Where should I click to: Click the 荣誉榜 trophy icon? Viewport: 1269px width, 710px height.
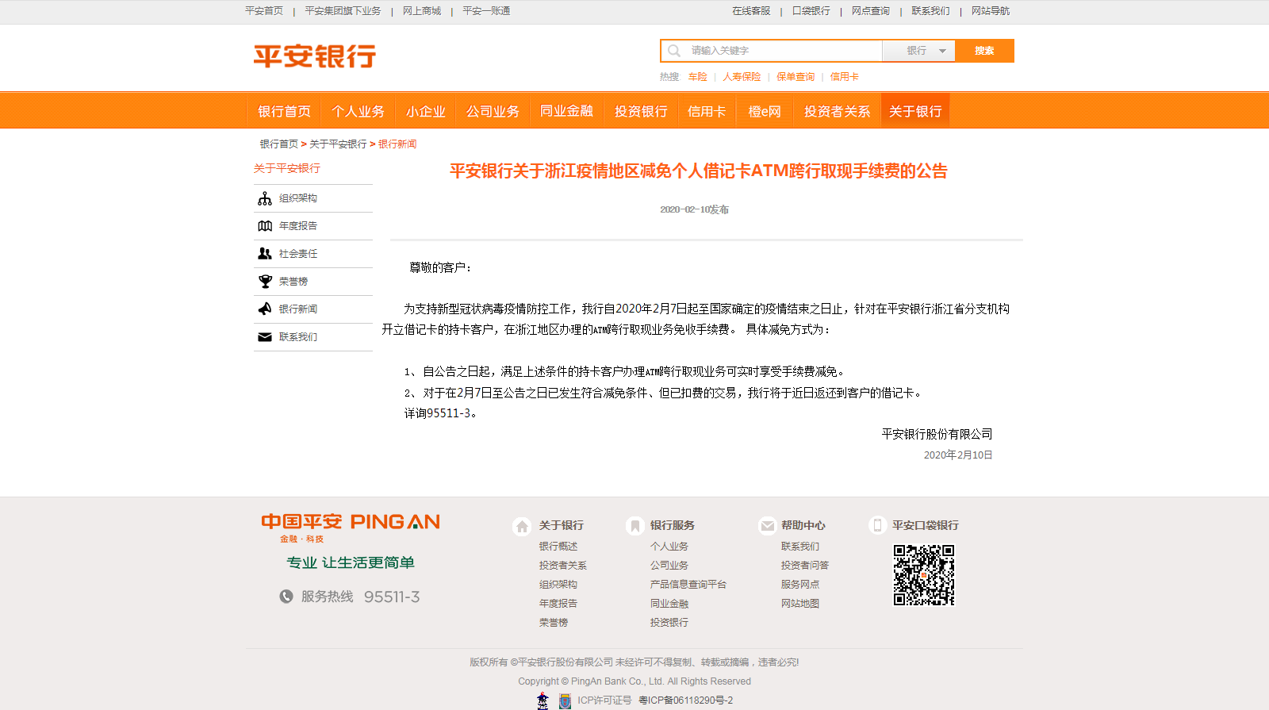pyautogui.click(x=265, y=282)
